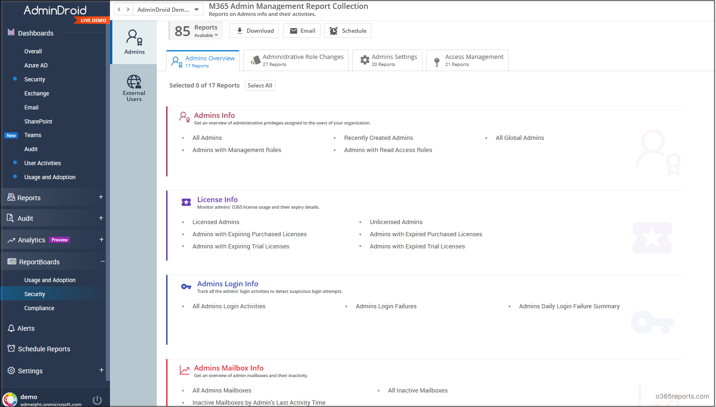Switch to Administrative Role Changes tab
This screenshot has width=716, height=407.
pos(296,60)
